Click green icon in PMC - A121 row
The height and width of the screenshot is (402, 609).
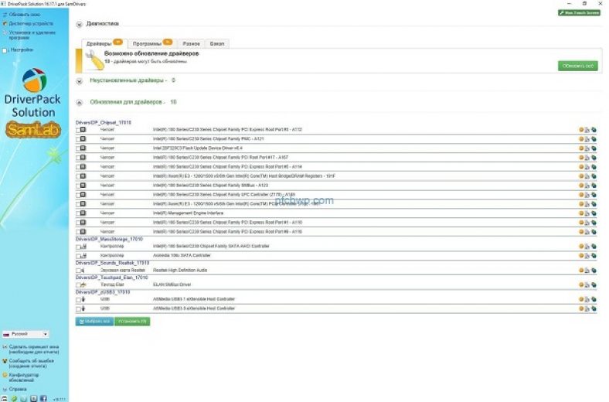point(594,139)
